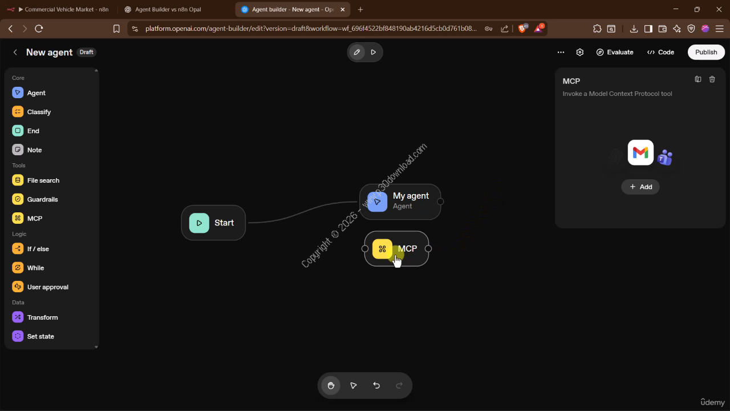Enable the hand pan tool

pyautogui.click(x=331, y=385)
